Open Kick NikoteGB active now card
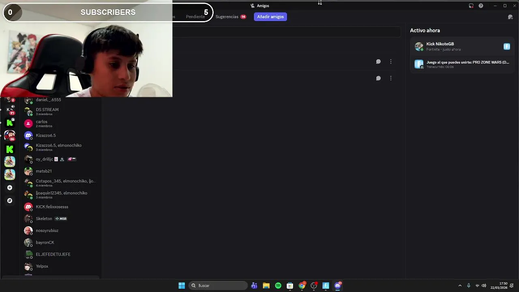The image size is (519, 292). point(462,47)
